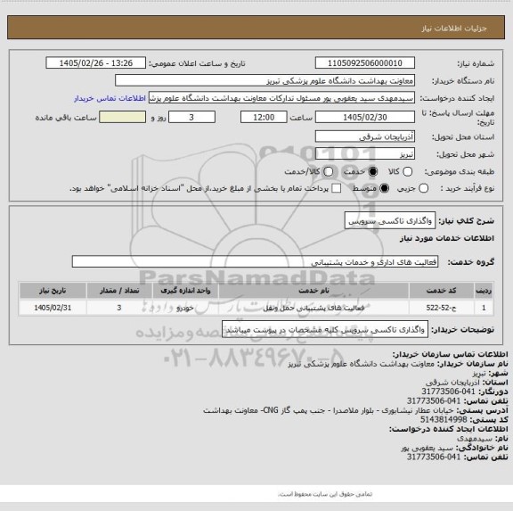
Task: Click the family name سید یعقوبی پور
Action: (x=427, y=448)
